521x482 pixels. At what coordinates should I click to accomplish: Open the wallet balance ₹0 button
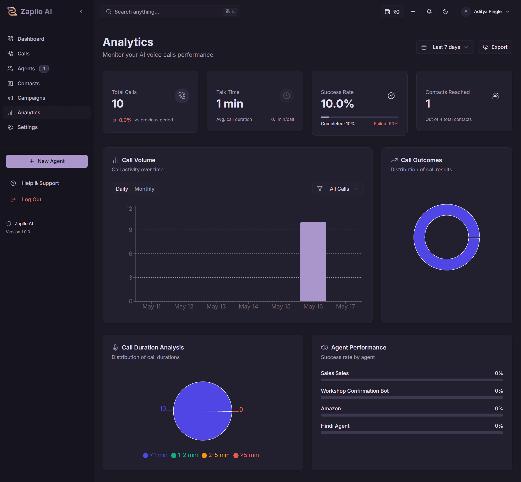pos(392,12)
